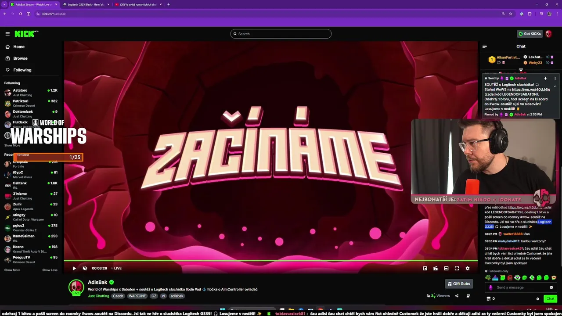
Task: Share the stream
Action: pyautogui.click(x=457, y=296)
